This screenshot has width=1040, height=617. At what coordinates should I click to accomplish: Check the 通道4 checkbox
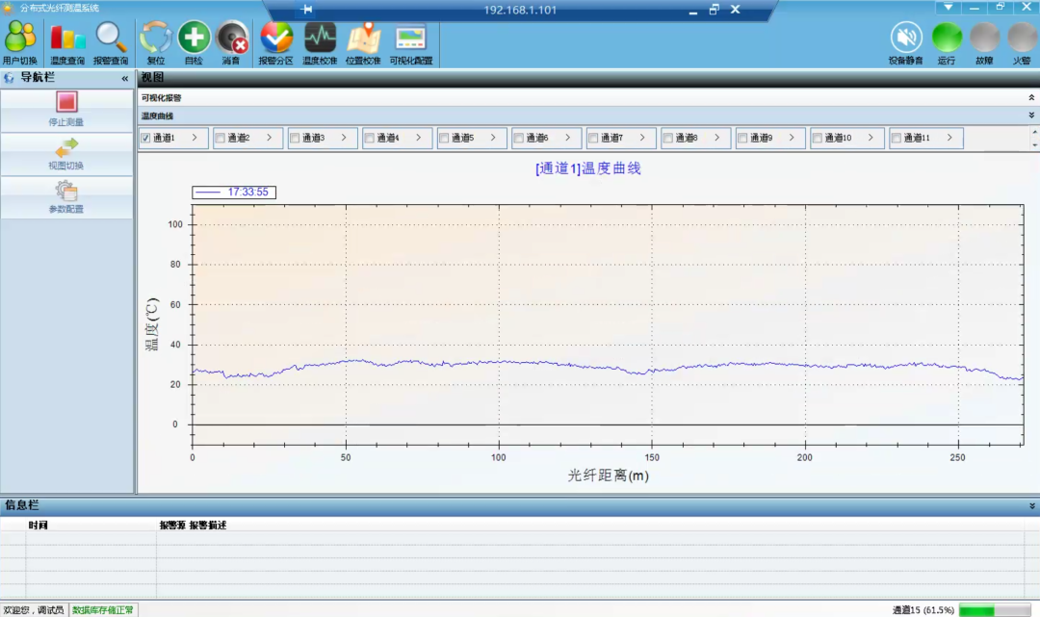pyautogui.click(x=370, y=138)
